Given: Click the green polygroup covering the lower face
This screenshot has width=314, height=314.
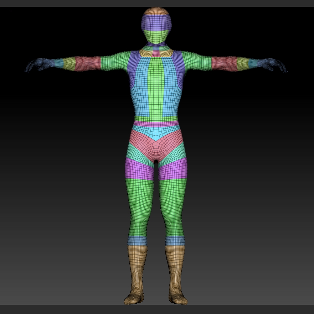Looking at the screenshot, I should pyautogui.click(x=156, y=37).
